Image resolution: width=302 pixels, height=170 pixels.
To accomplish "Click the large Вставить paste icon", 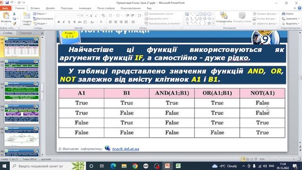I will 6,16.
